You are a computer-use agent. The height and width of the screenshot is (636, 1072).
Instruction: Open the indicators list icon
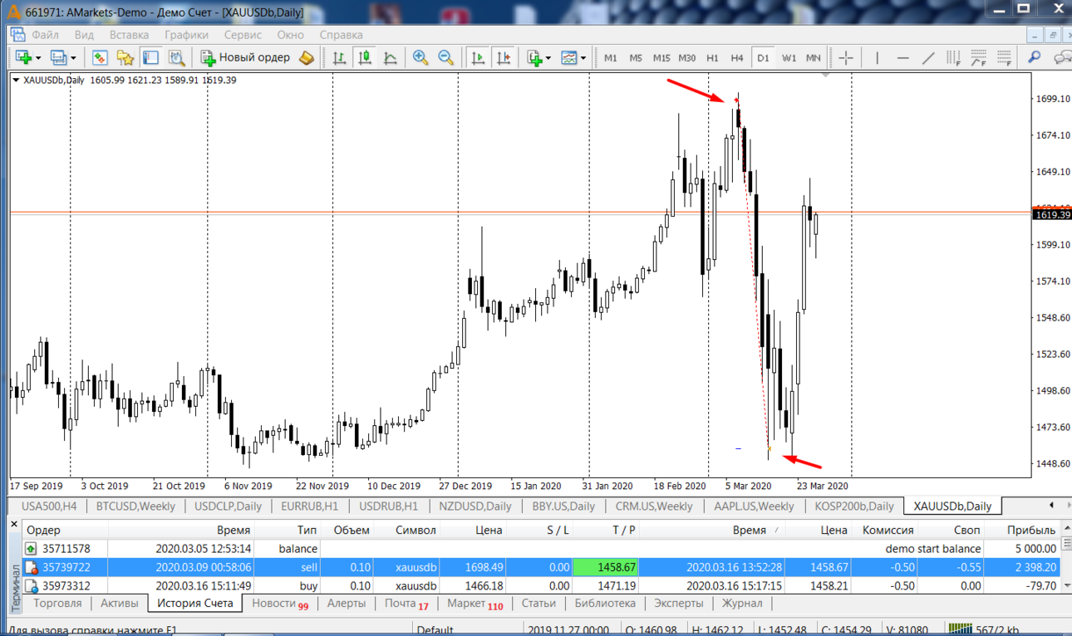[x=534, y=57]
